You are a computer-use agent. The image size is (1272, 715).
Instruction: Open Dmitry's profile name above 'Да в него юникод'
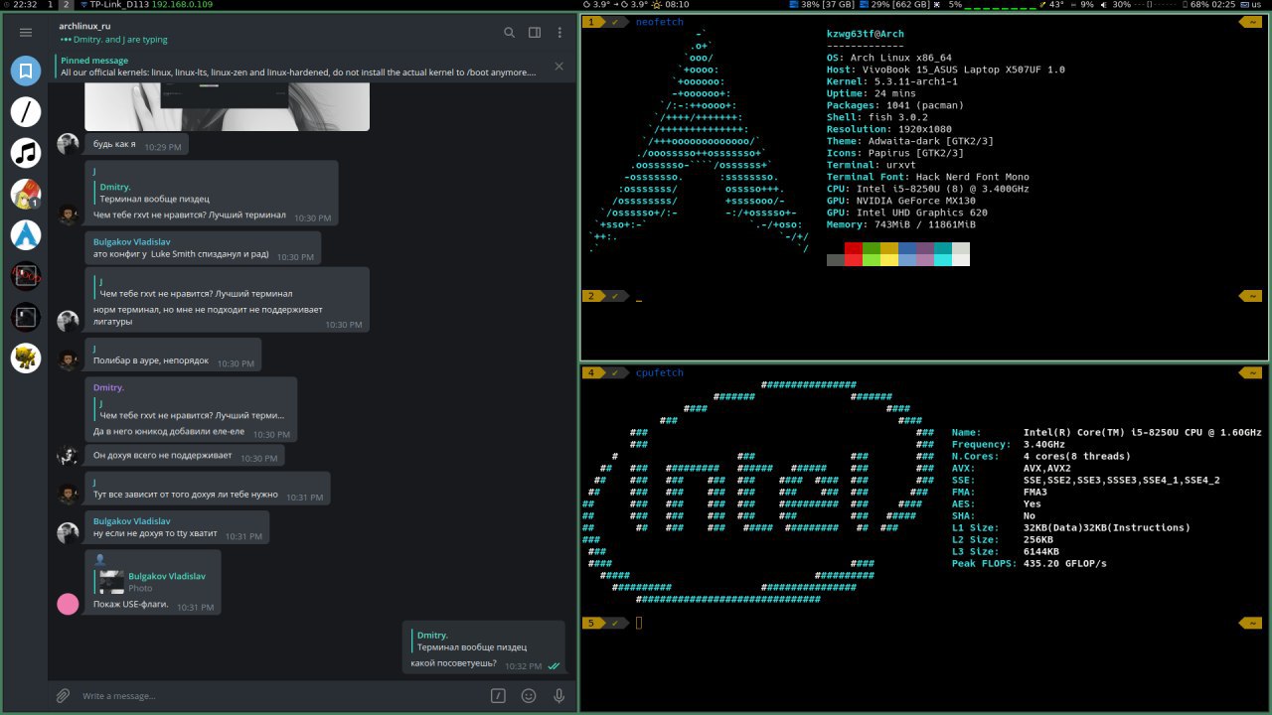click(108, 387)
